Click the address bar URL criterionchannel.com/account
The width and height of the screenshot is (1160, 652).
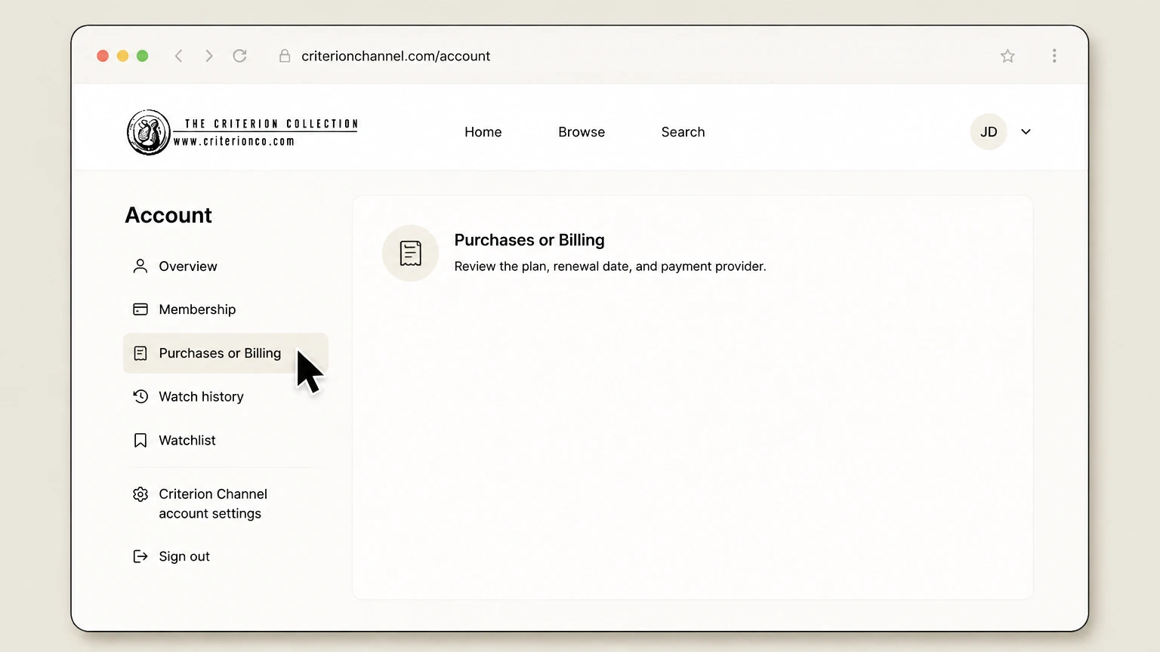tap(396, 56)
